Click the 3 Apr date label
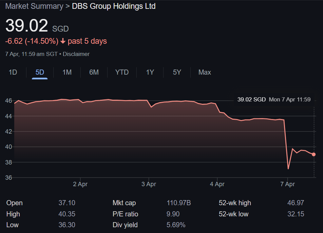Screen dimensions: 323x233 point(149,184)
